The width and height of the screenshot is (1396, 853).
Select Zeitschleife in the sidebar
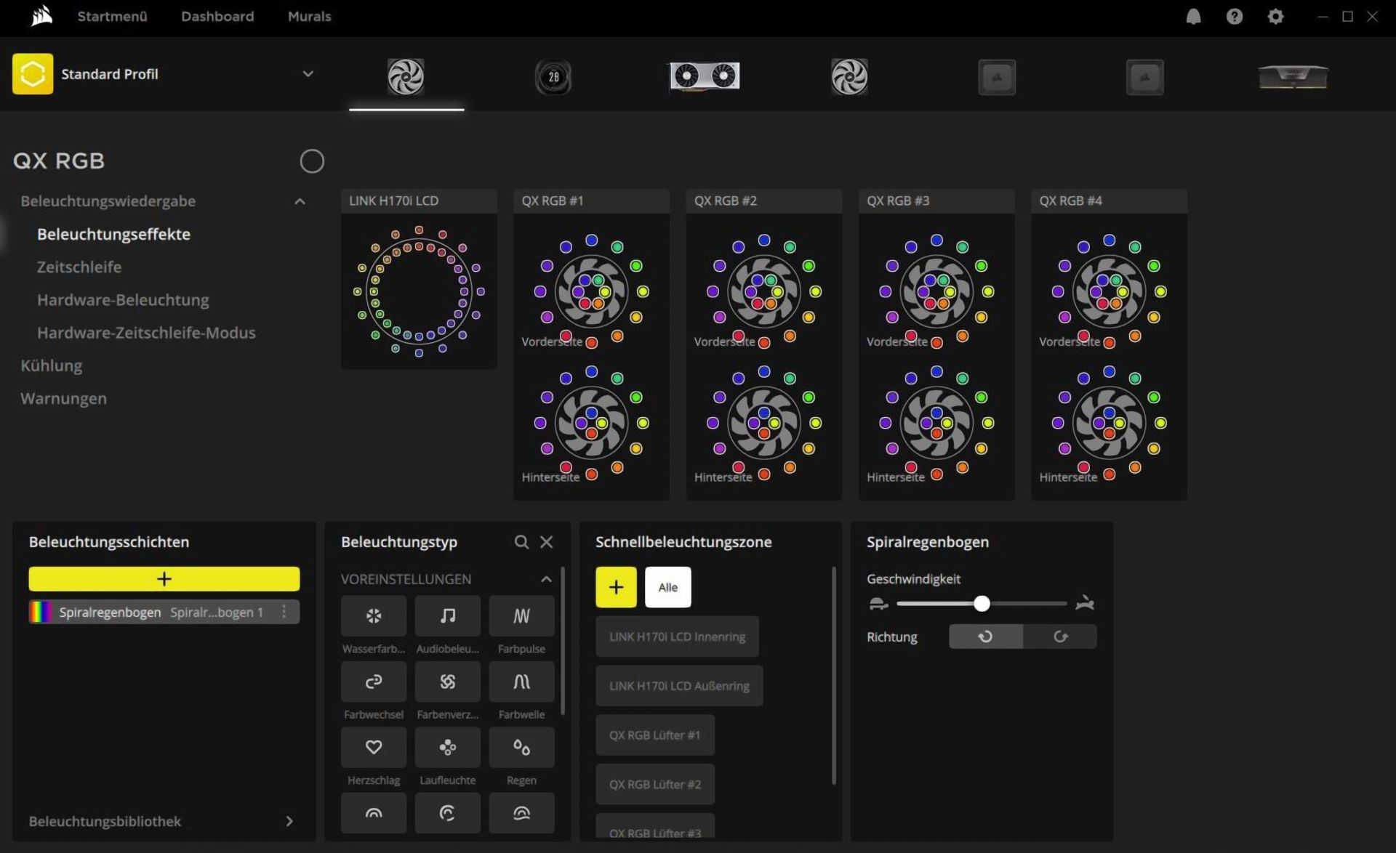click(x=79, y=267)
